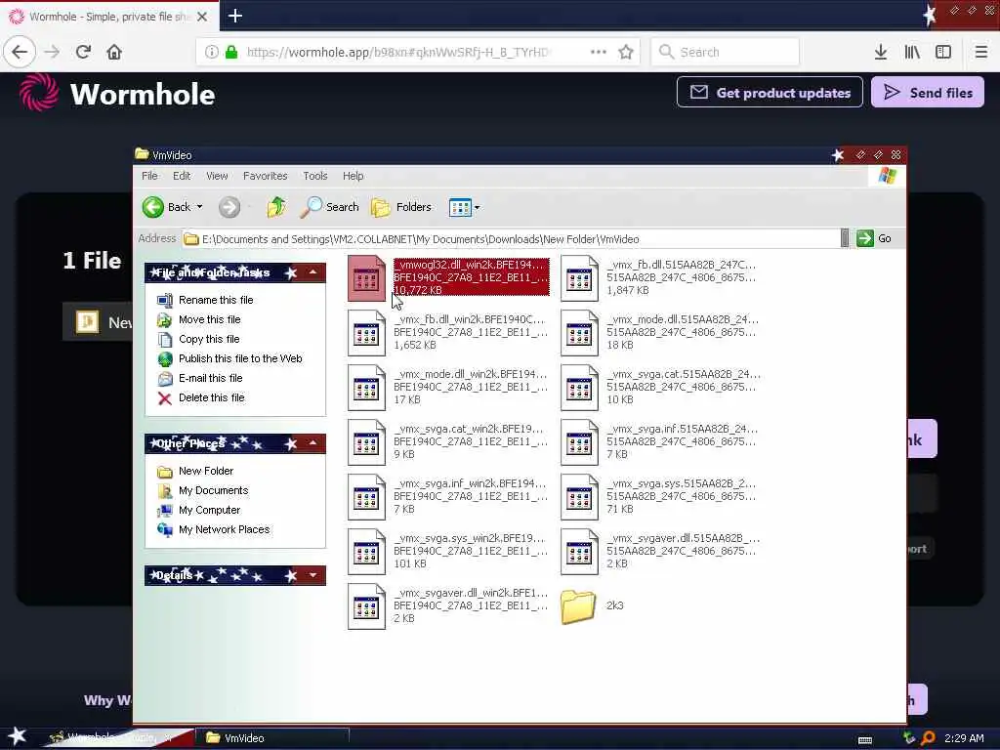Click the Explorer address path field
This screenshot has width=1000, height=750.
[510, 239]
